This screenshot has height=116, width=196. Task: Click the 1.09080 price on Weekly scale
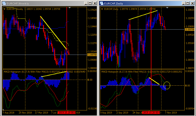tap(93, 60)
